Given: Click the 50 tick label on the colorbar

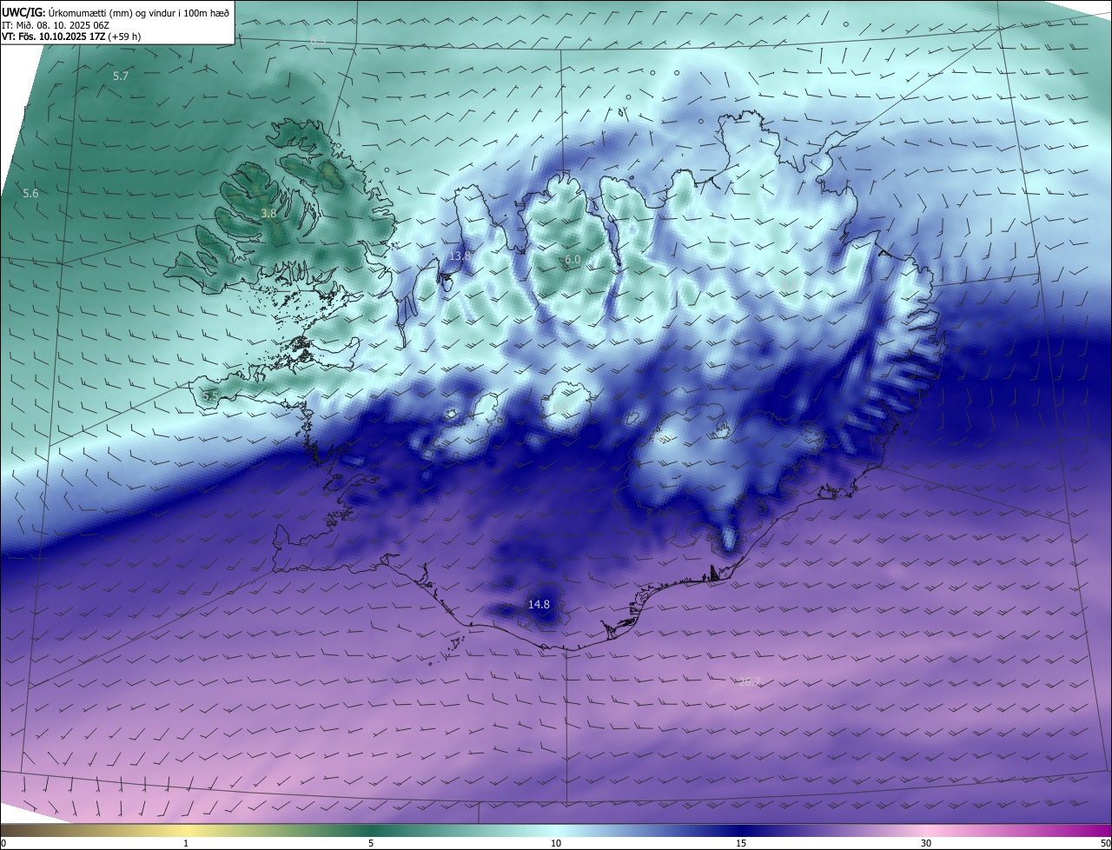Looking at the screenshot, I should coord(1105,843).
